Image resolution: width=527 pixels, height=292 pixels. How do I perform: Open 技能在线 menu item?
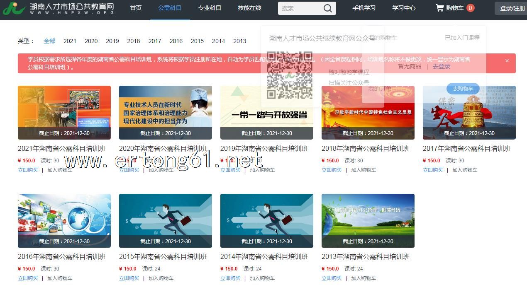tap(249, 8)
